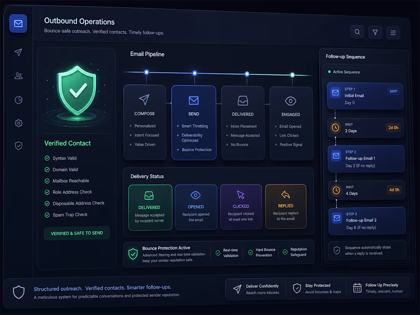Click the SENT badge on Step 1
The image size is (420, 315).
(x=394, y=91)
